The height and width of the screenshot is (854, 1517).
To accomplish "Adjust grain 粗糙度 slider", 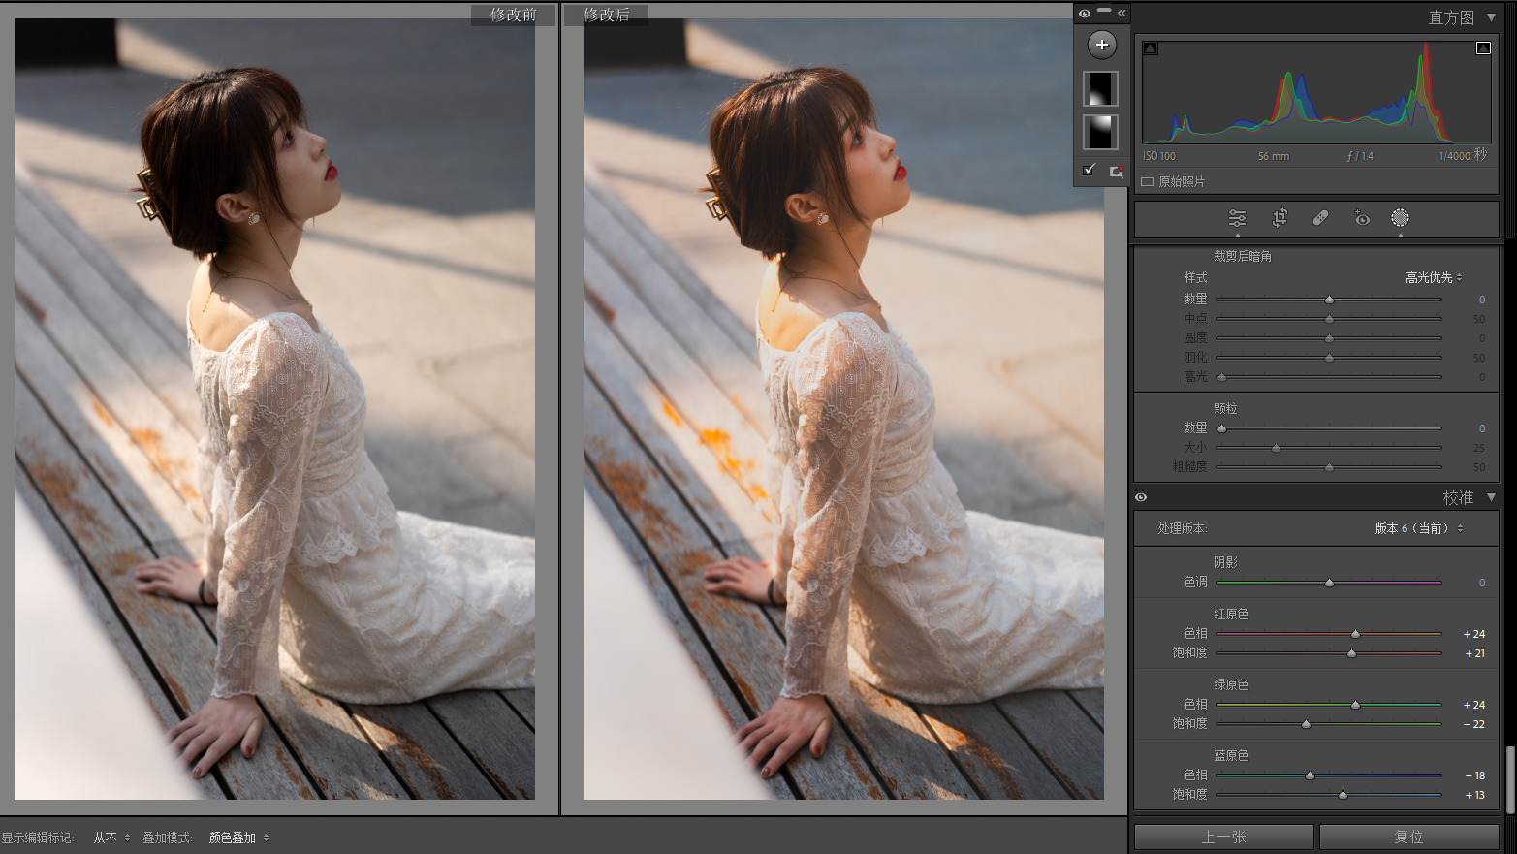I will coord(1329,467).
